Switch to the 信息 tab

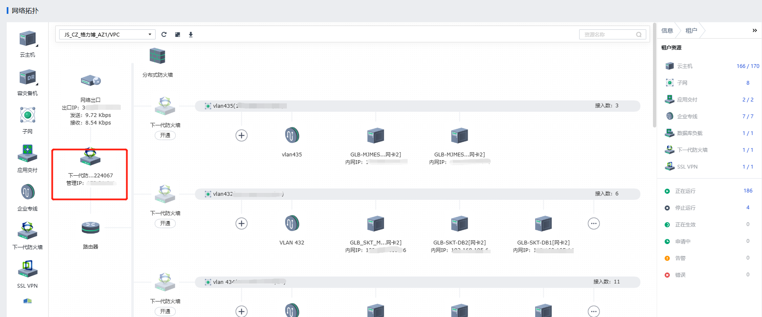click(x=667, y=31)
